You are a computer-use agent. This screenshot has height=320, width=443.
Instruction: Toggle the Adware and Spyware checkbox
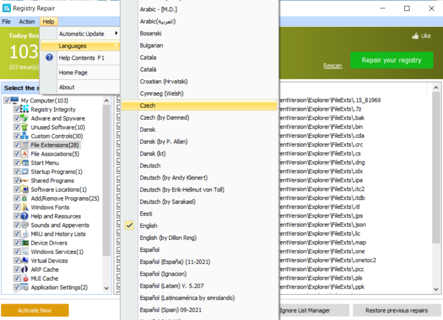tap(17, 118)
